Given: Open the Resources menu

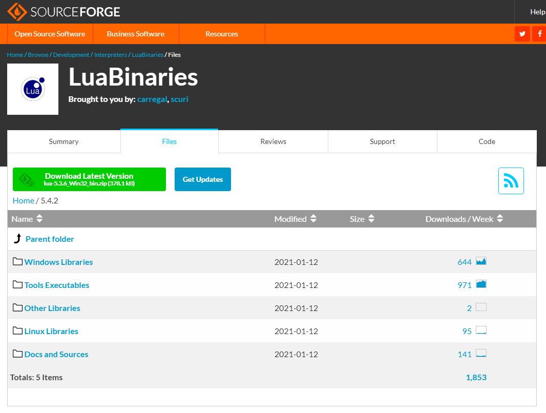Looking at the screenshot, I should [222, 34].
